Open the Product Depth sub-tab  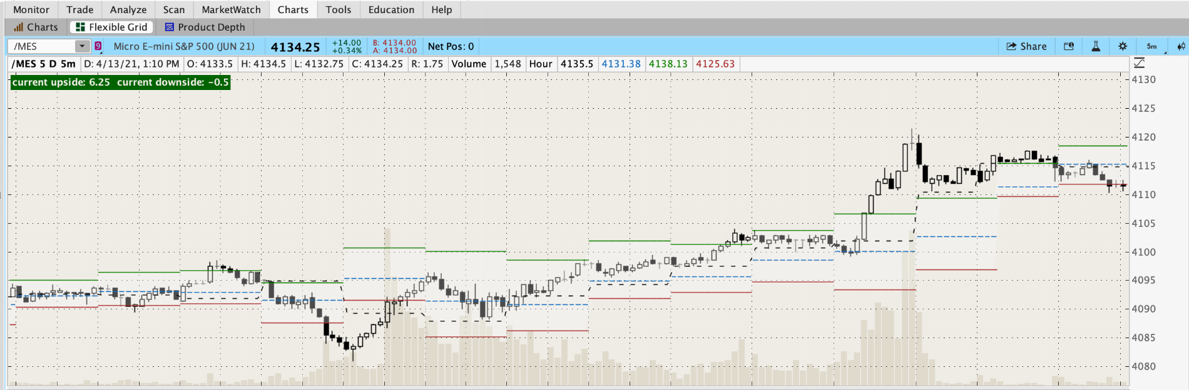205,27
